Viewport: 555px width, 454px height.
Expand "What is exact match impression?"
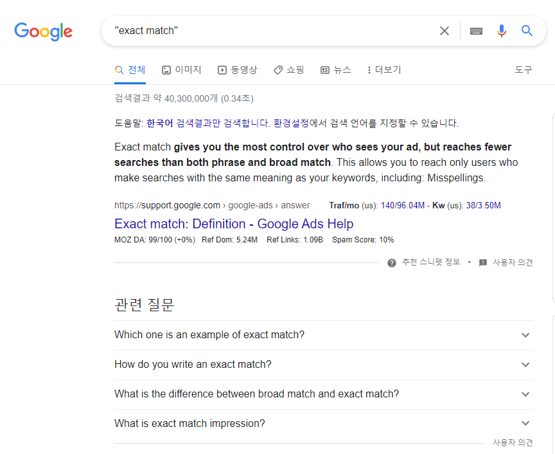click(x=324, y=424)
